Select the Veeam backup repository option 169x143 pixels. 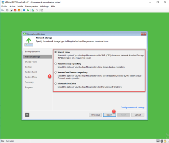[55, 64]
